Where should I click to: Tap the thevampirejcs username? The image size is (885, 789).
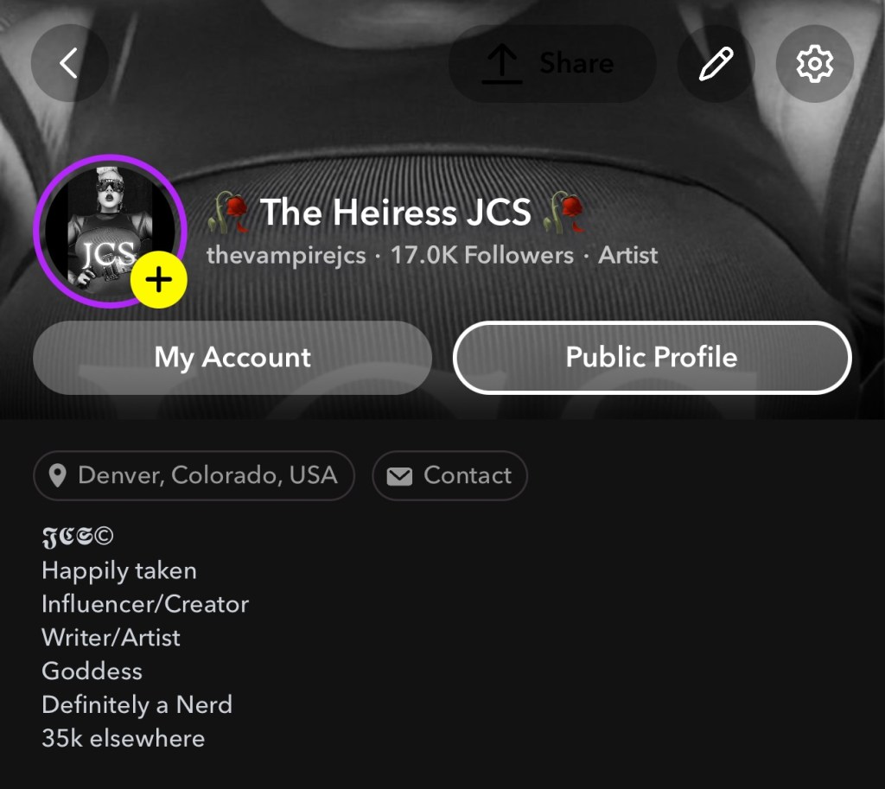[286, 256]
